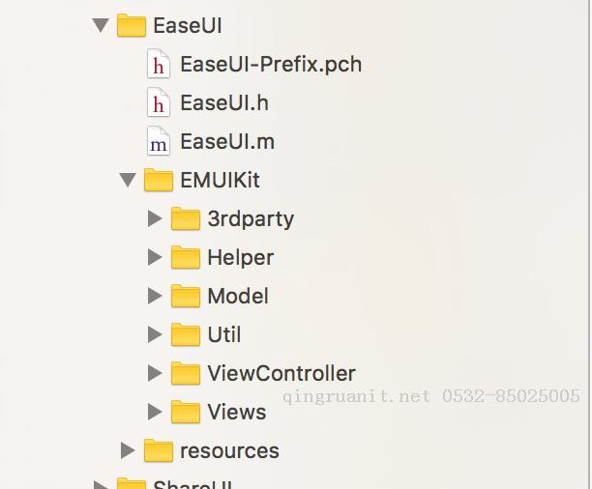The image size is (592, 489).
Task: Select the EaseUI.m file name
Action: 227,141
